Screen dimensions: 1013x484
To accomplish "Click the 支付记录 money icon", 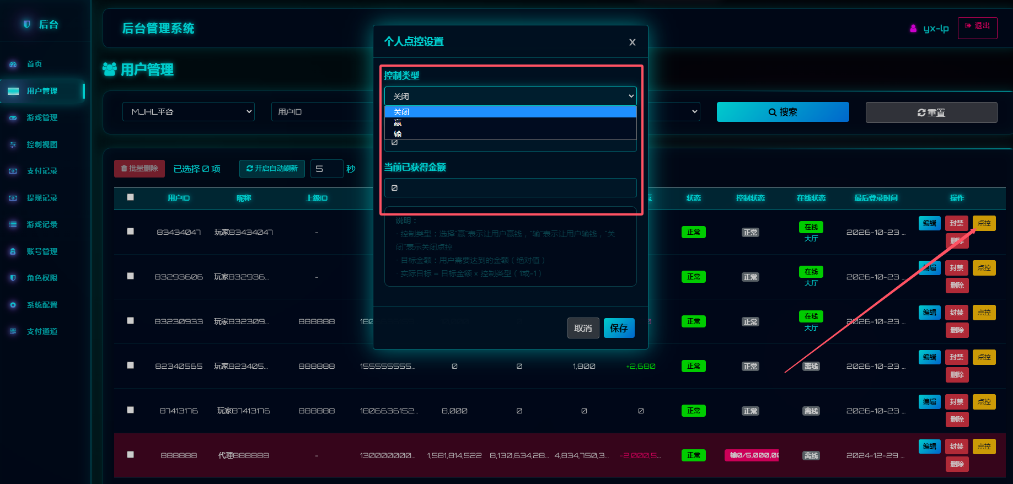I will (13, 171).
